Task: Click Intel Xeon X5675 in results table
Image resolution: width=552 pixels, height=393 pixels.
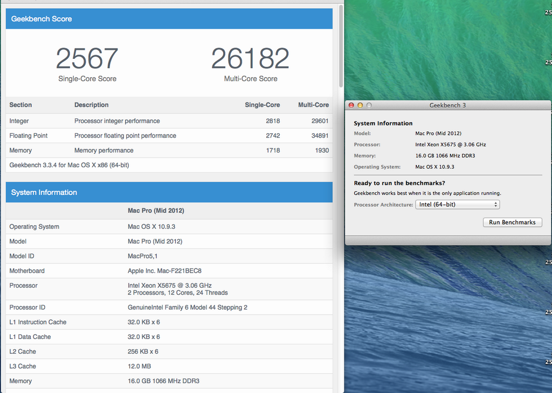Action: [170, 286]
